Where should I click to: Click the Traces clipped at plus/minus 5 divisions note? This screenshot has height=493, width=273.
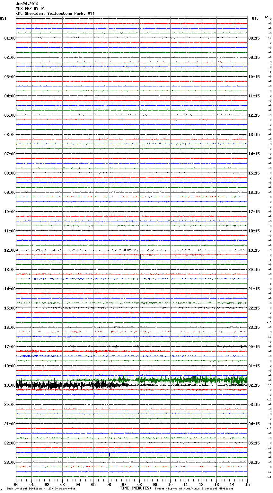coord(194,489)
